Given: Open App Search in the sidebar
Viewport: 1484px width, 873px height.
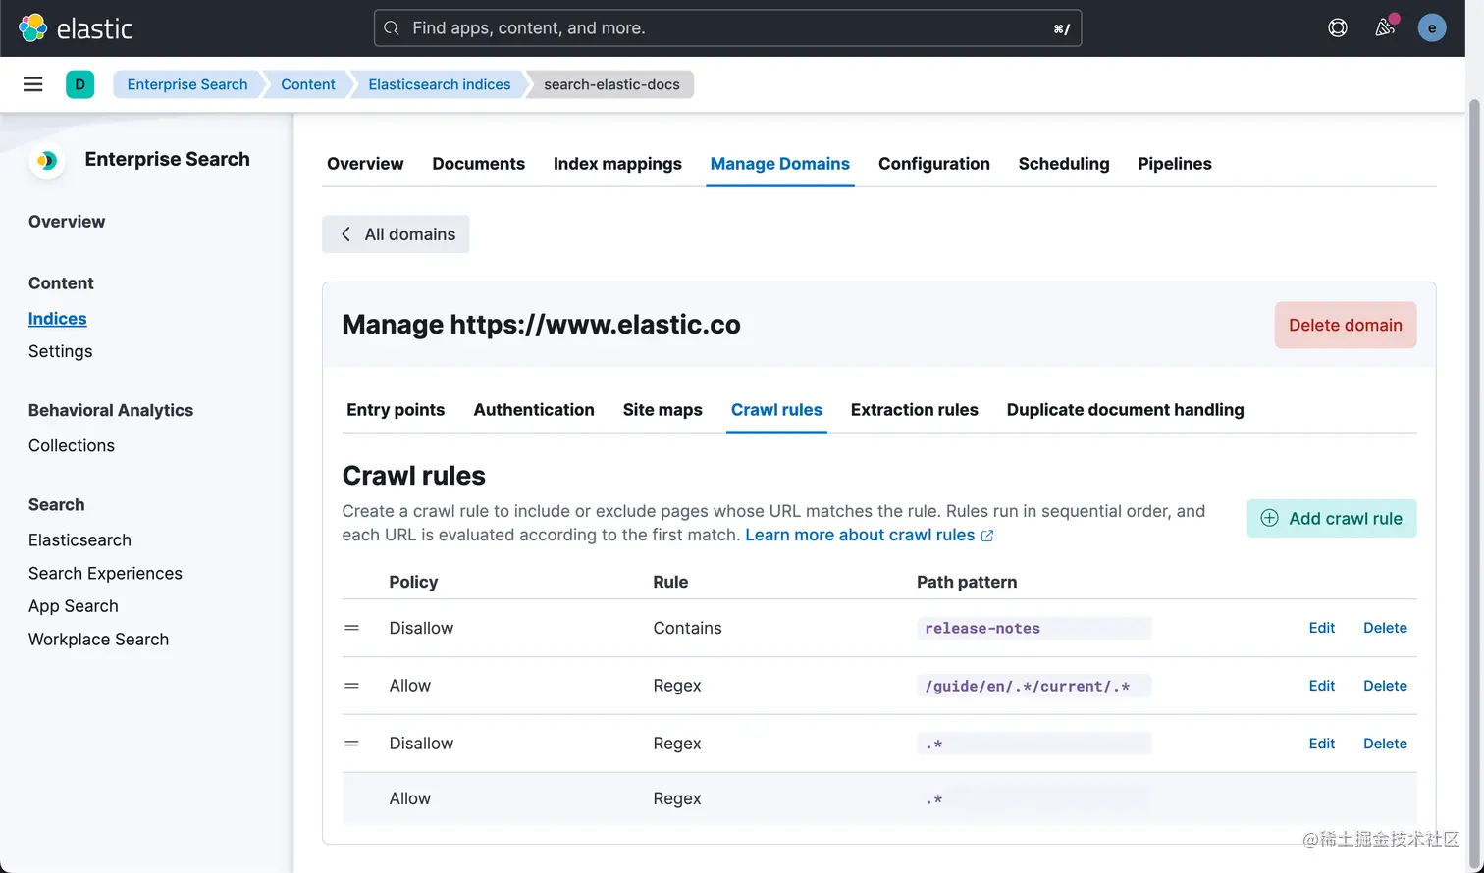Looking at the screenshot, I should pos(74,606).
